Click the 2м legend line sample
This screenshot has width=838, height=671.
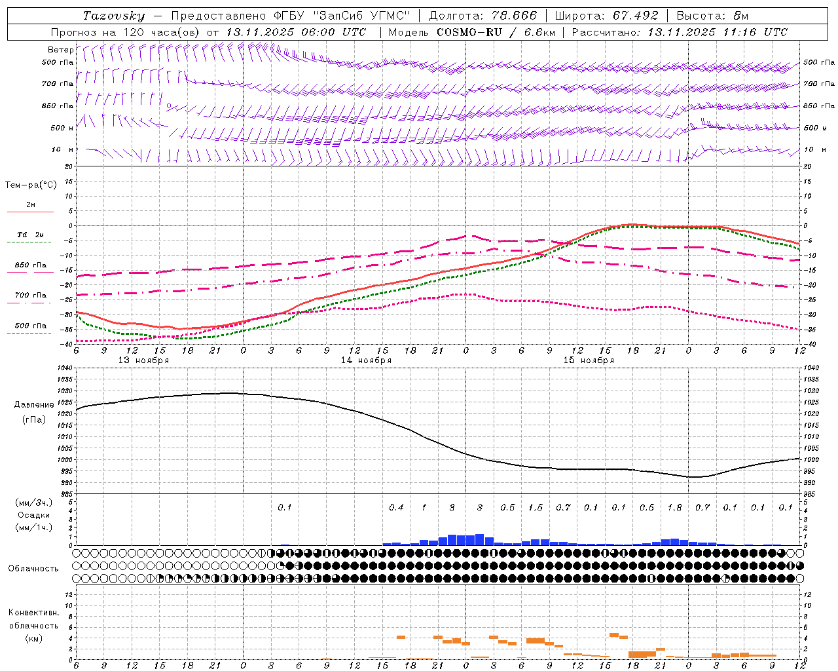(x=30, y=212)
